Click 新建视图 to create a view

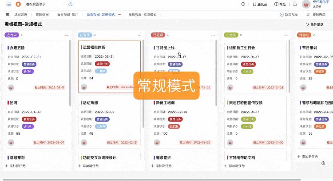(x=289, y=15)
